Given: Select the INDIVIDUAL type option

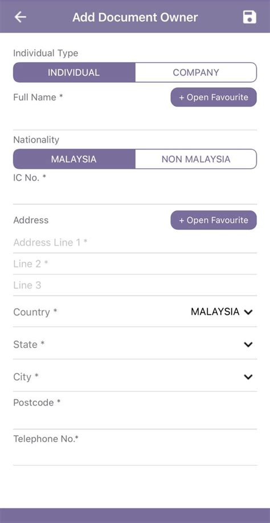Looking at the screenshot, I should (x=74, y=72).
